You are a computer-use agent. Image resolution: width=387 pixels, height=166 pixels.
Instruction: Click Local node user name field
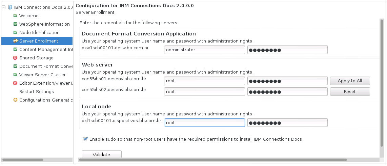pyautogui.click(x=205, y=123)
